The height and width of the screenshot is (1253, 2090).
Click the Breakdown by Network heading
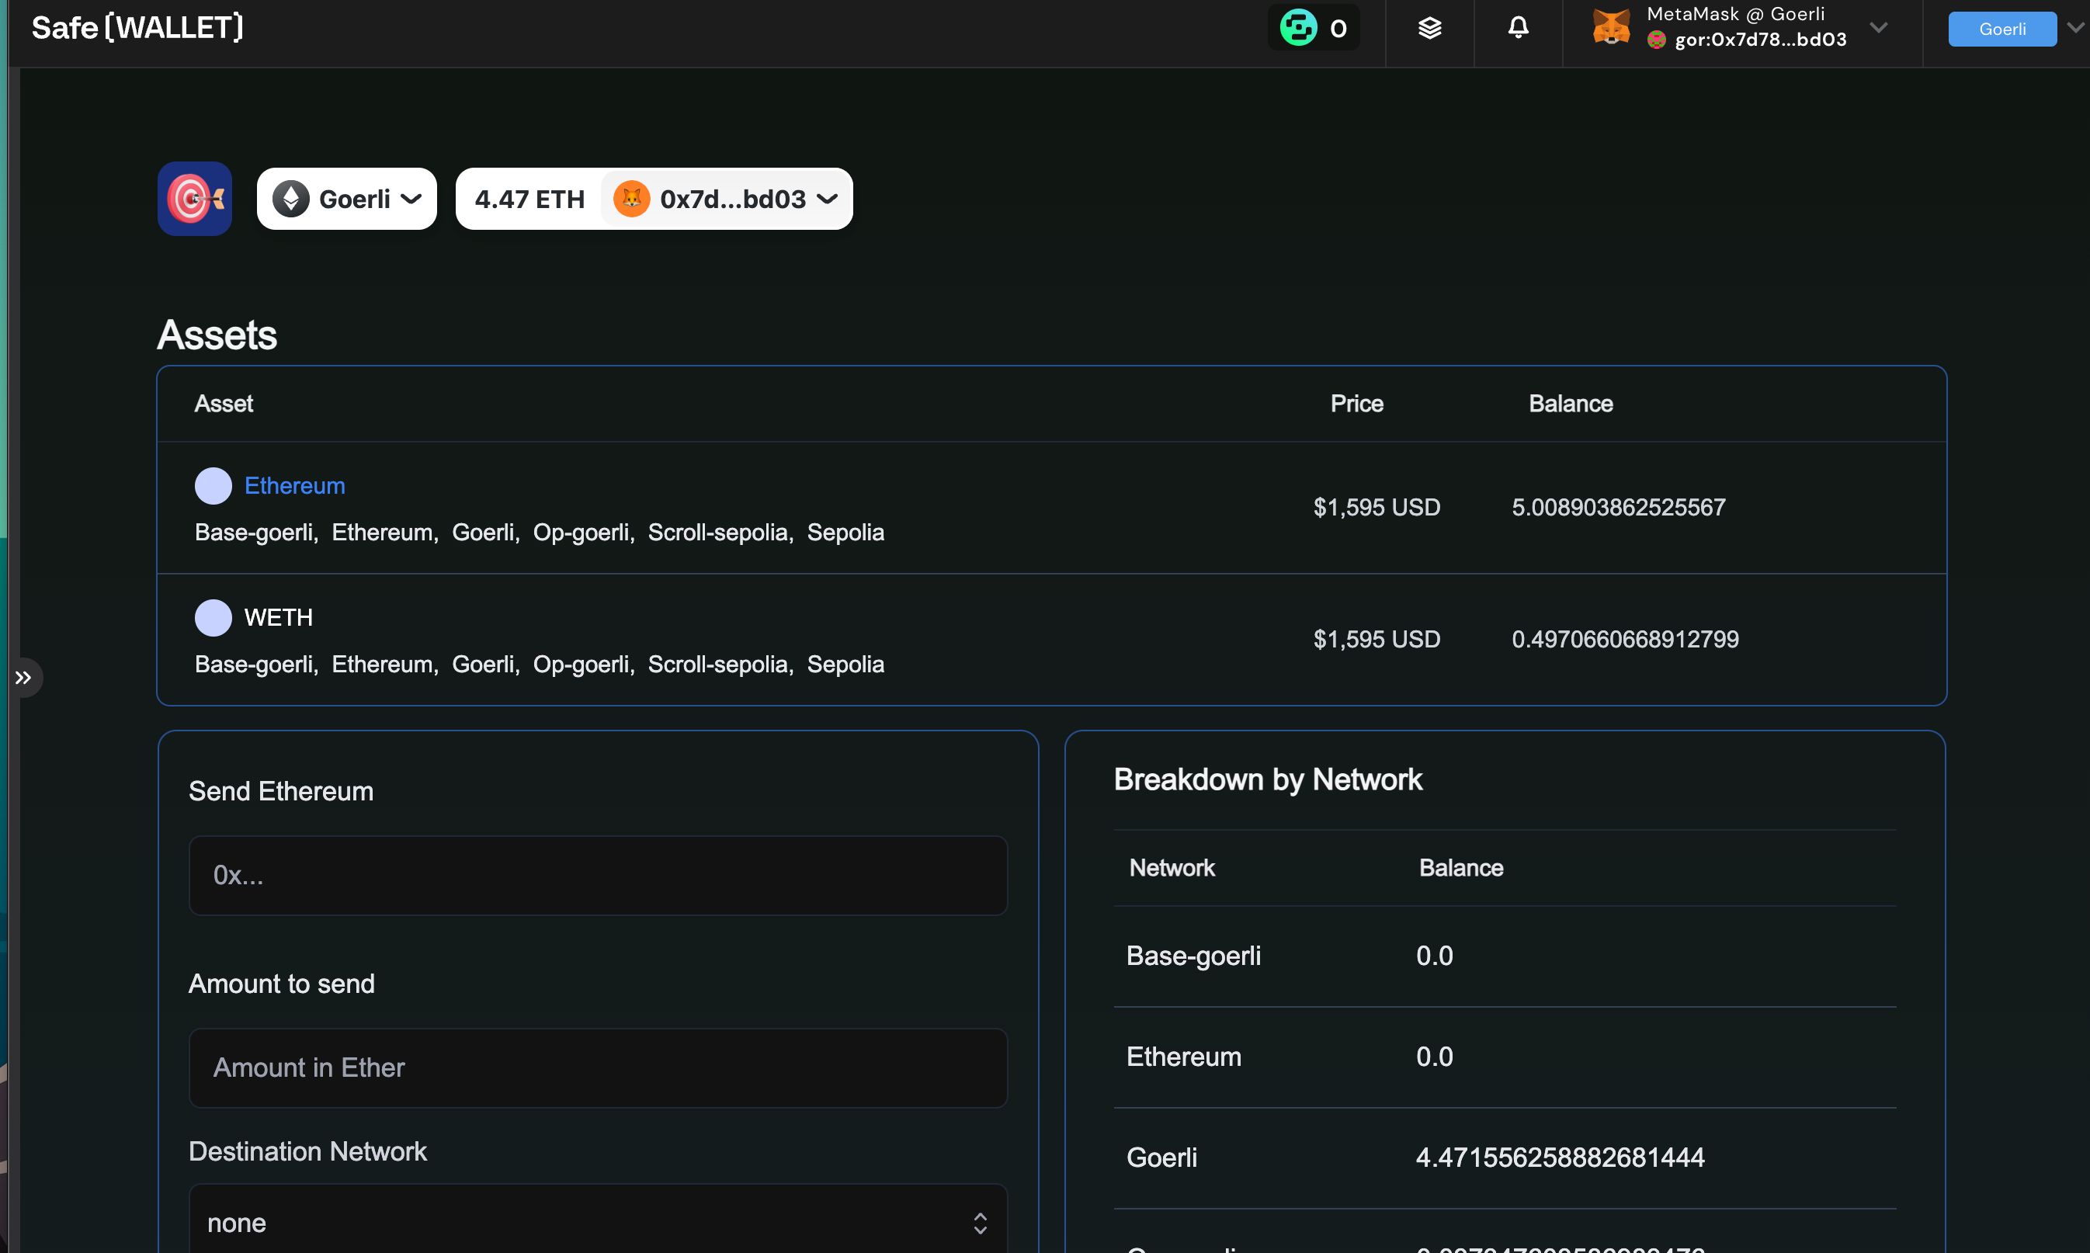(1268, 779)
